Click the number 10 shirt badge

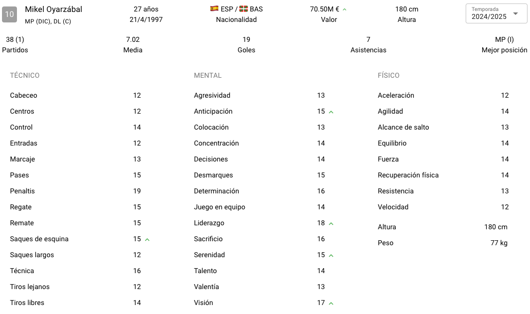[x=9, y=14]
